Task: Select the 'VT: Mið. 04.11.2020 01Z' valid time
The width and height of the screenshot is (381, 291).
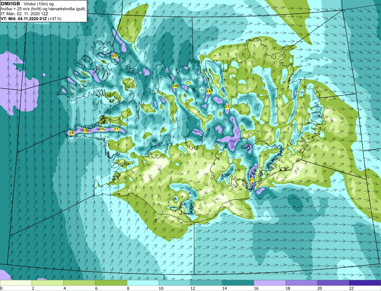Action: click(24, 19)
